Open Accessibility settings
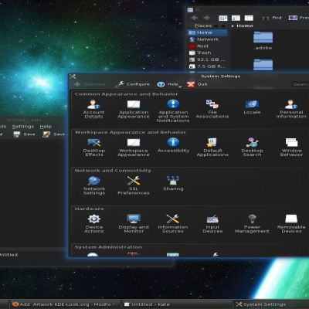The image size is (309, 309). 173,145
